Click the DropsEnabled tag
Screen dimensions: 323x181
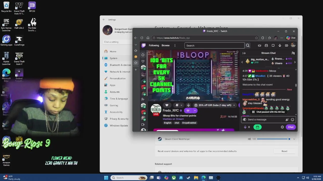(x=189, y=123)
